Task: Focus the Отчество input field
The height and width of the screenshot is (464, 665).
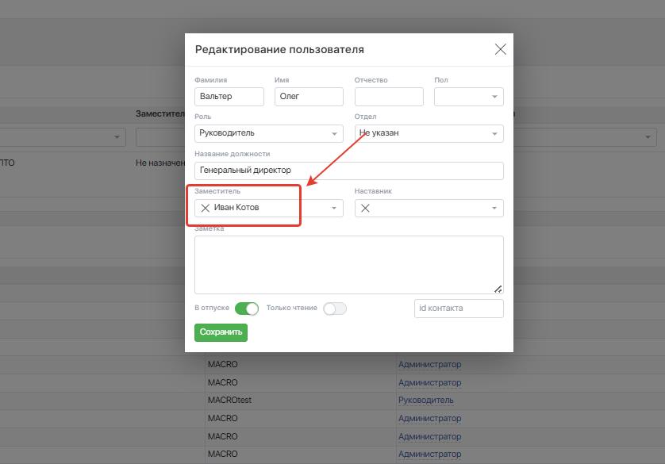Action: click(389, 97)
